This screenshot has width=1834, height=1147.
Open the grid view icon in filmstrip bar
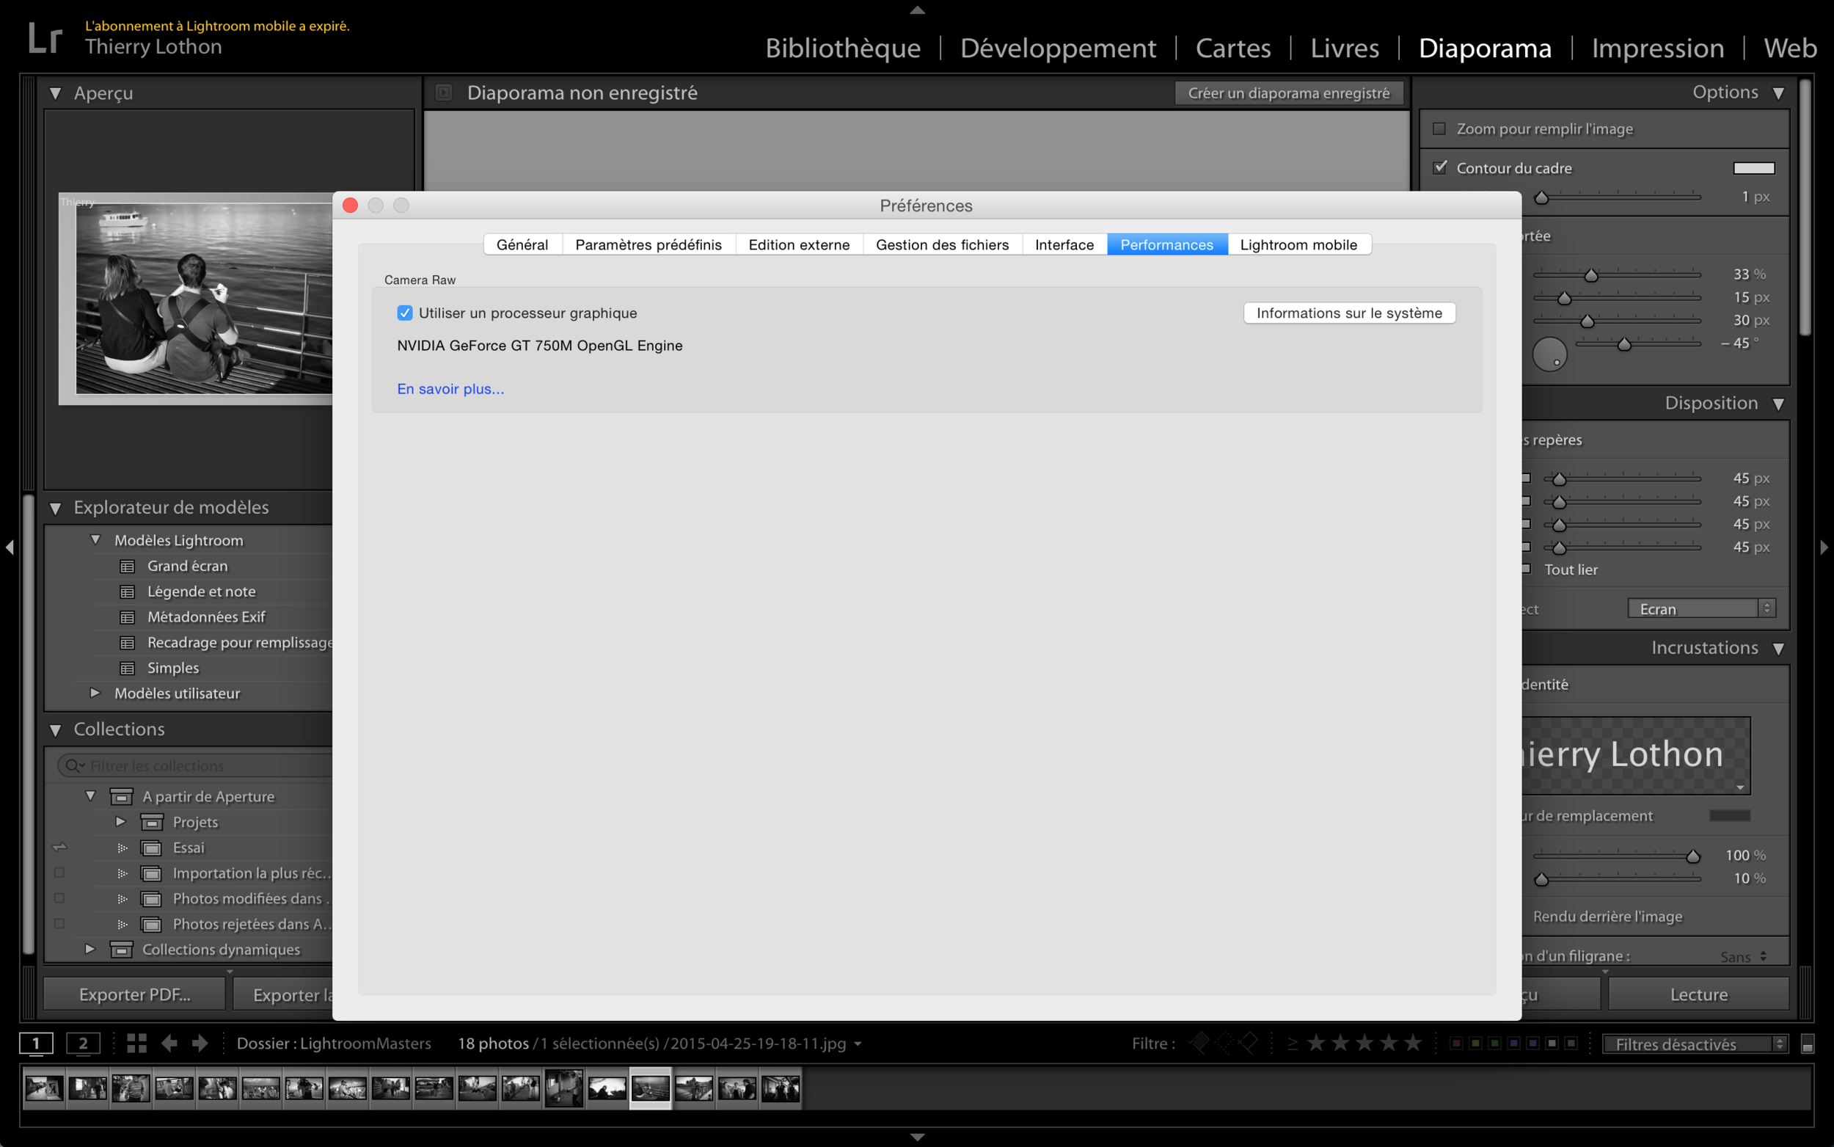coord(136,1043)
